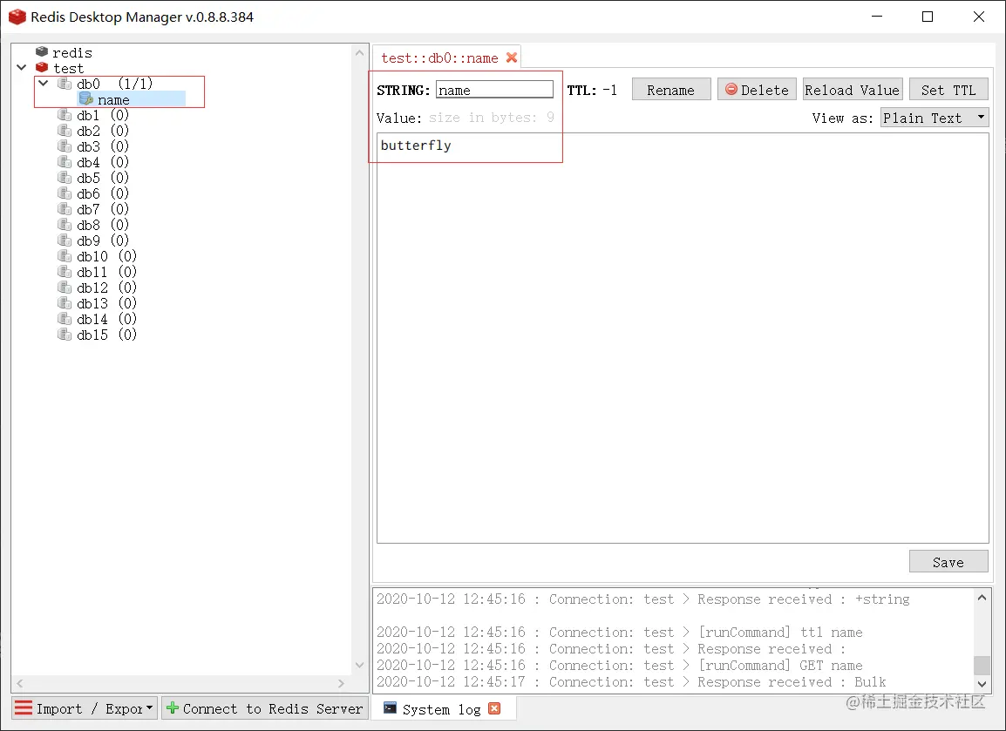
Task: Click Connect to Redis Server
Action: (x=263, y=708)
